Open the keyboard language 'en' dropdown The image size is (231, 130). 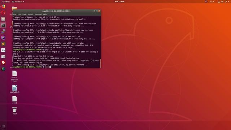coord(212,1)
